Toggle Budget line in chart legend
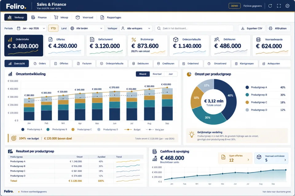This screenshot has height=196, width=295. click(x=132, y=130)
